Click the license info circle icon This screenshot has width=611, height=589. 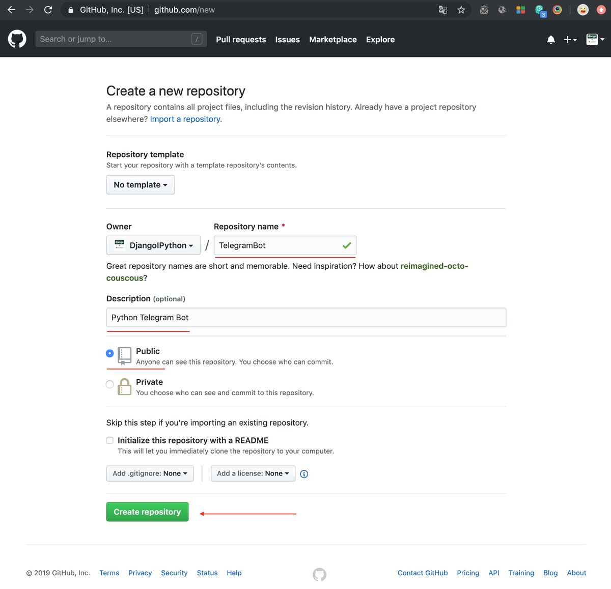point(304,474)
